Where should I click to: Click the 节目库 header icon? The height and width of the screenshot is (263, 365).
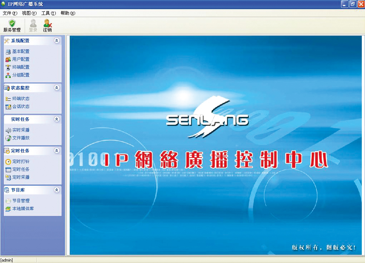[7, 190]
